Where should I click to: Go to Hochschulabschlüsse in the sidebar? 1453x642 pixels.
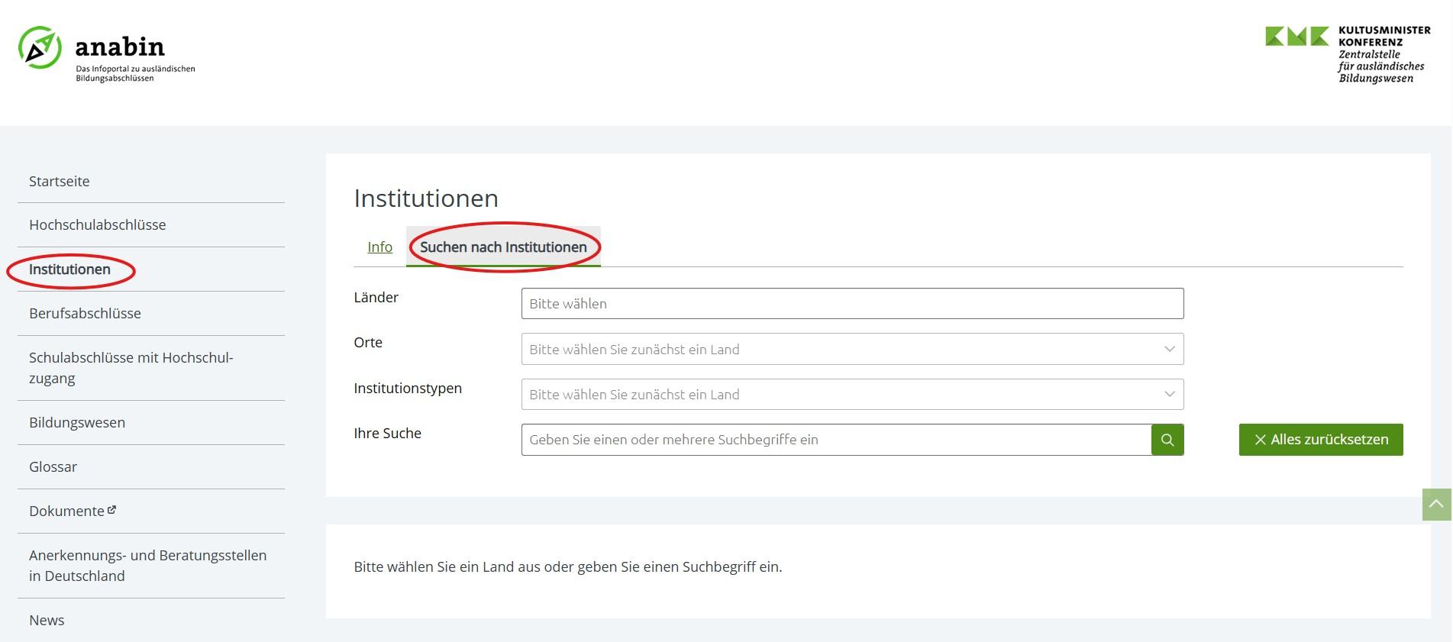pos(97,224)
